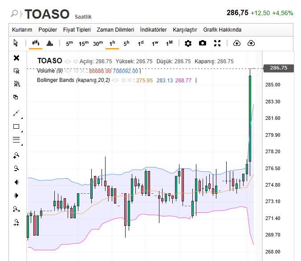Image resolution: width=301 pixels, height=261 pixels.
Task: Open the Zaman Dilimleri menu
Action: (115, 30)
